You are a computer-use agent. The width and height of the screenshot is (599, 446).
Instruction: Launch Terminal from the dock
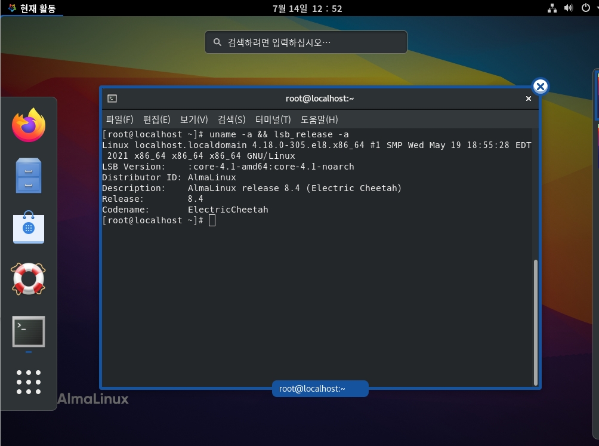point(29,332)
